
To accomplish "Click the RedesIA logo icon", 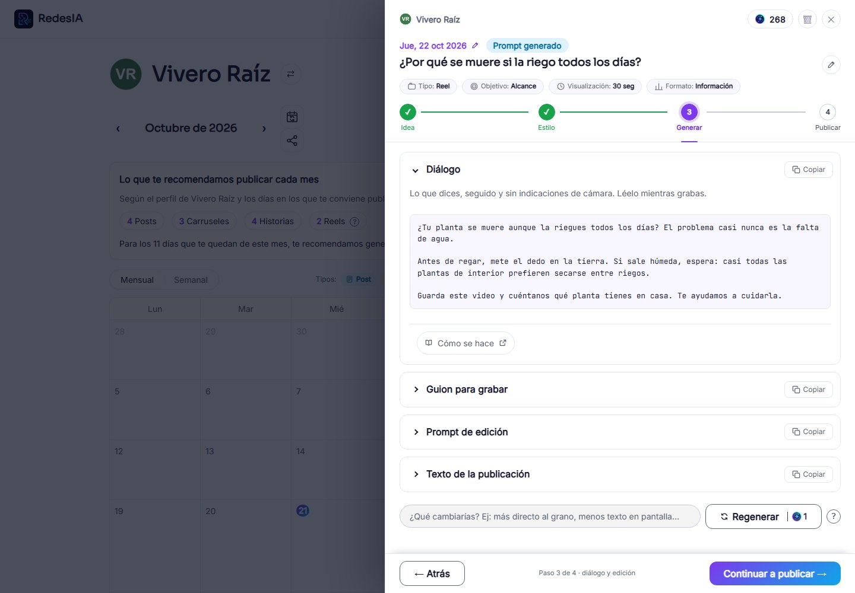I will click(x=24, y=19).
